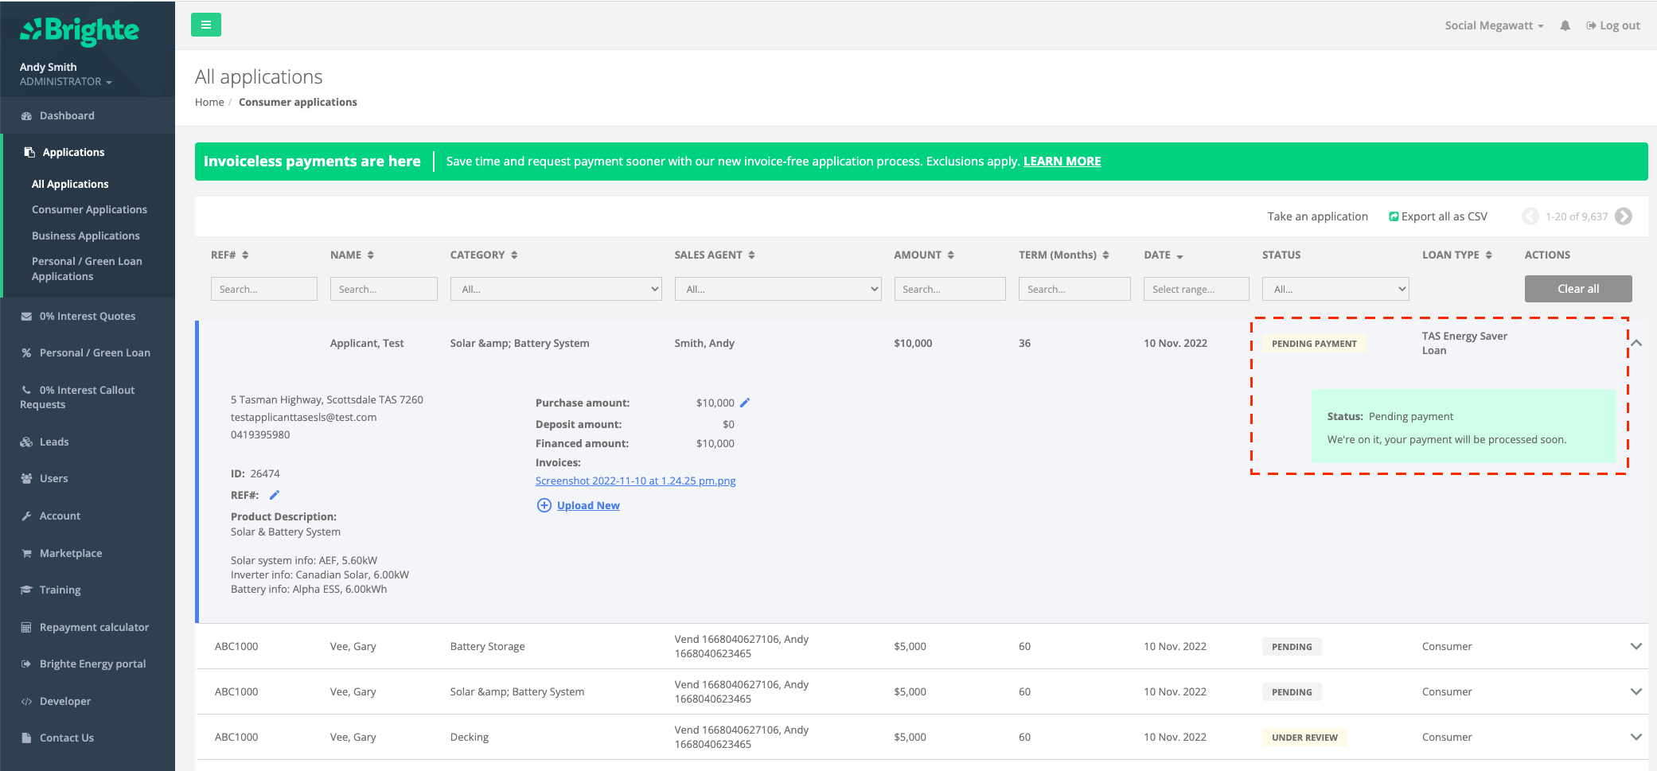Export all applications as CSV
Image resolution: width=1657 pixels, height=771 pixels.
(x=1438, y=216)
